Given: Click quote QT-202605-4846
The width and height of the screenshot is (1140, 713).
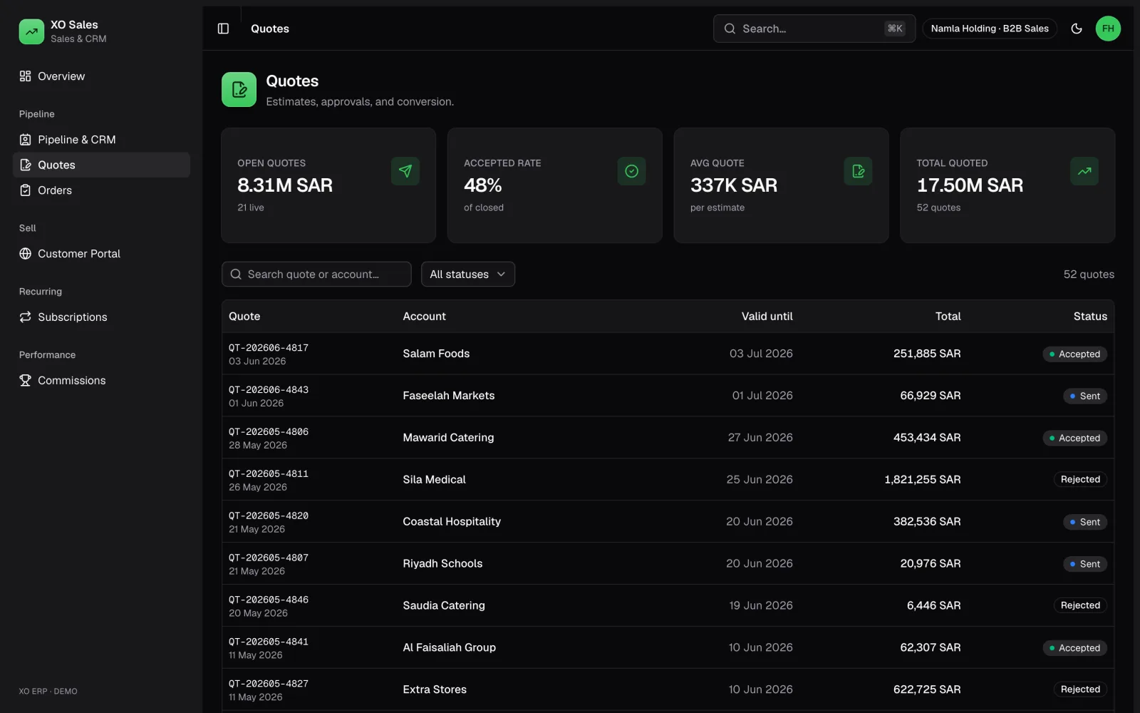Looking at the screenshot, I should (269, 600).
